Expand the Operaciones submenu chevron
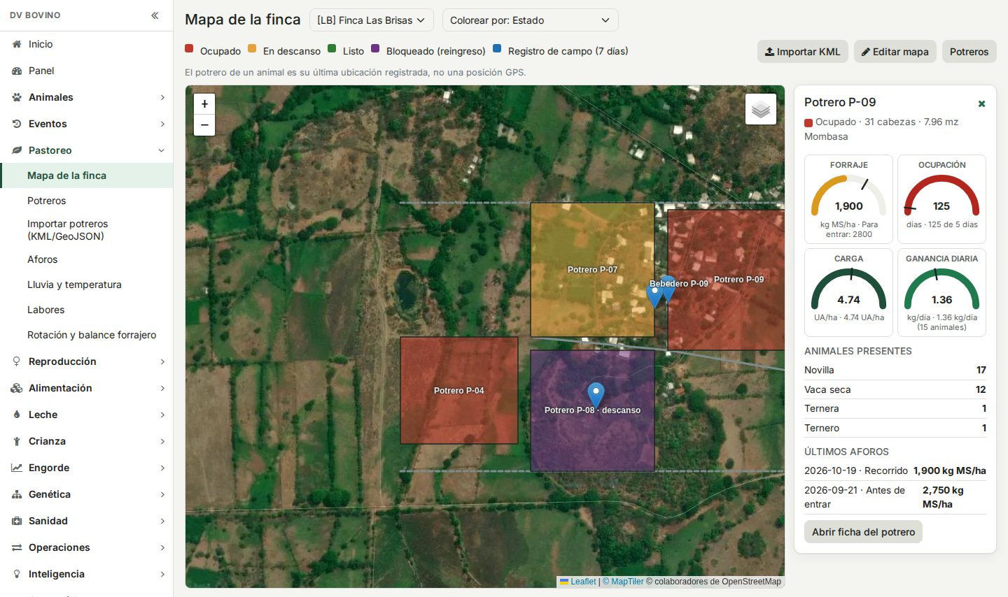Screen dimensions: 1008x597 click(162, 547)
